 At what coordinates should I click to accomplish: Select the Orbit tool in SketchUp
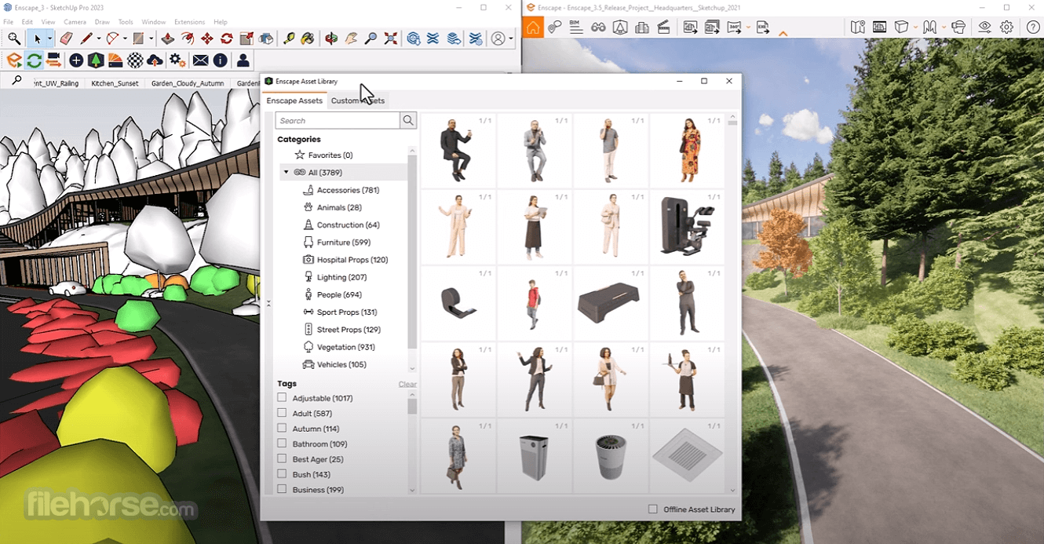331,38
